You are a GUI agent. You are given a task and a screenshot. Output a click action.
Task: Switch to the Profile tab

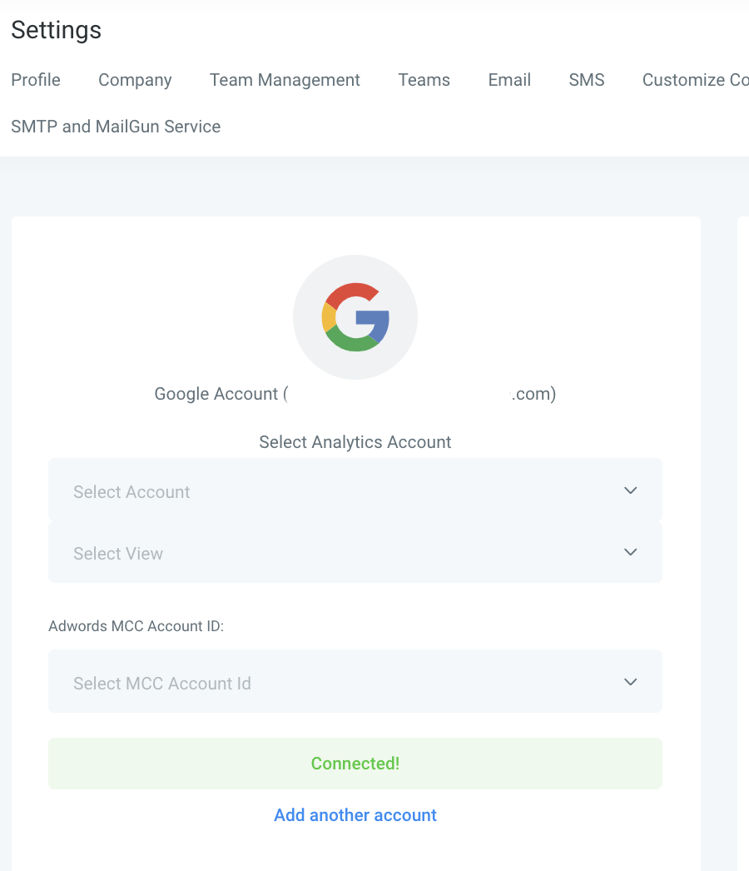pos(36,80)
